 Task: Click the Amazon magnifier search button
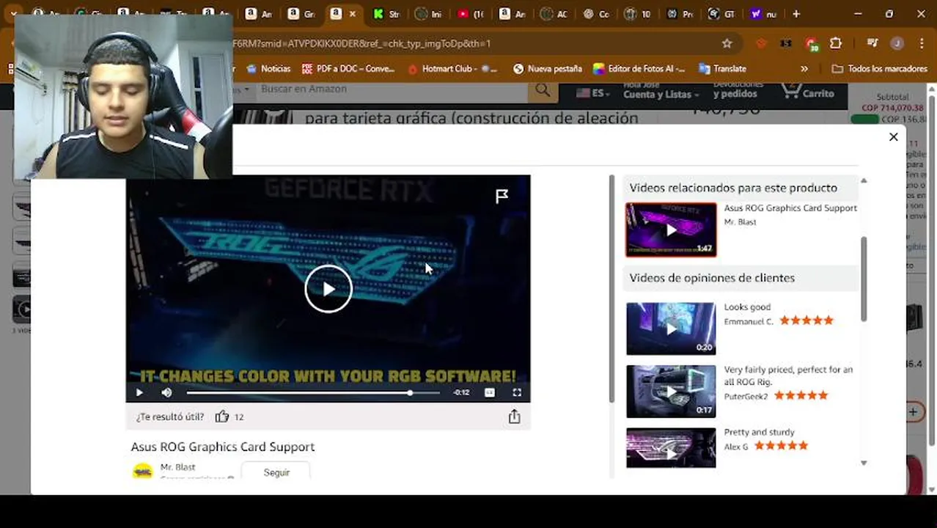coord(543,90)
